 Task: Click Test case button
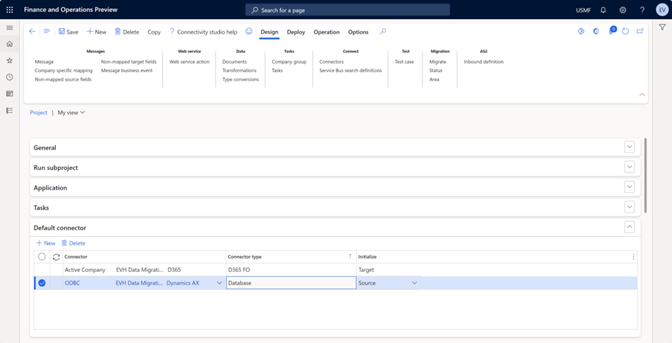point(404,62)
